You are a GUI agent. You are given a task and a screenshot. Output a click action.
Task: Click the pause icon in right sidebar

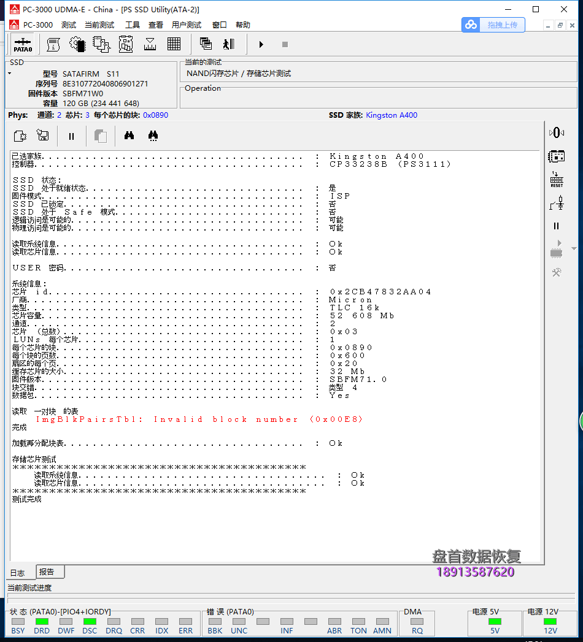pos(557,226)
